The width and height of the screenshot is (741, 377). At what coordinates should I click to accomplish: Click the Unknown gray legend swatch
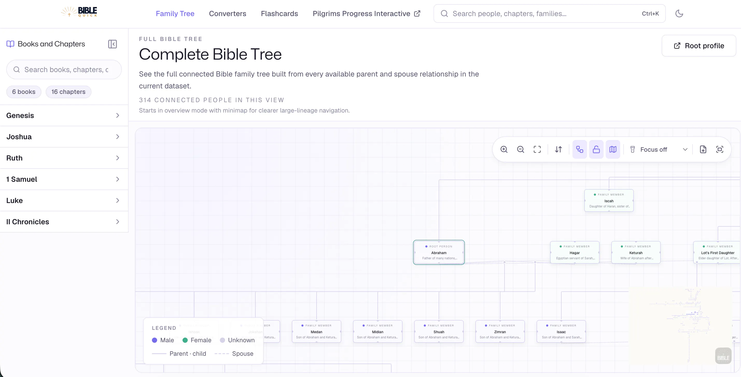222,340
